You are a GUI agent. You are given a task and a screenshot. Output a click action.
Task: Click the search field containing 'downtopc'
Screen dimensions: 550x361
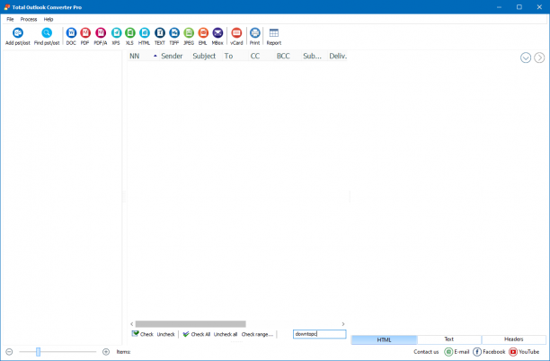[320, 334]
